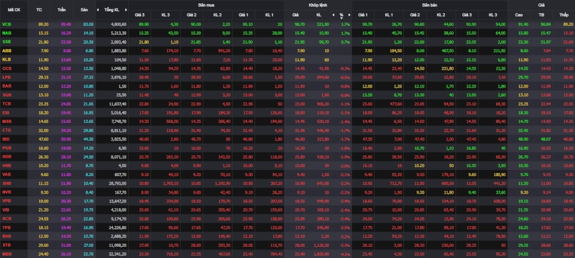Open the NAB stock symbol

[x=6, y=33]
